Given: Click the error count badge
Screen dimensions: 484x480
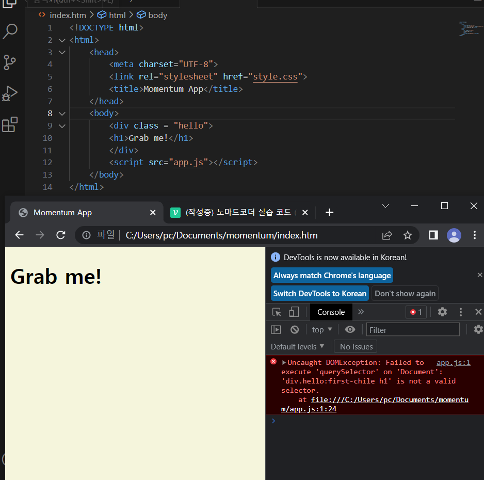Looking at the screenshot, I should coord(416,312).
